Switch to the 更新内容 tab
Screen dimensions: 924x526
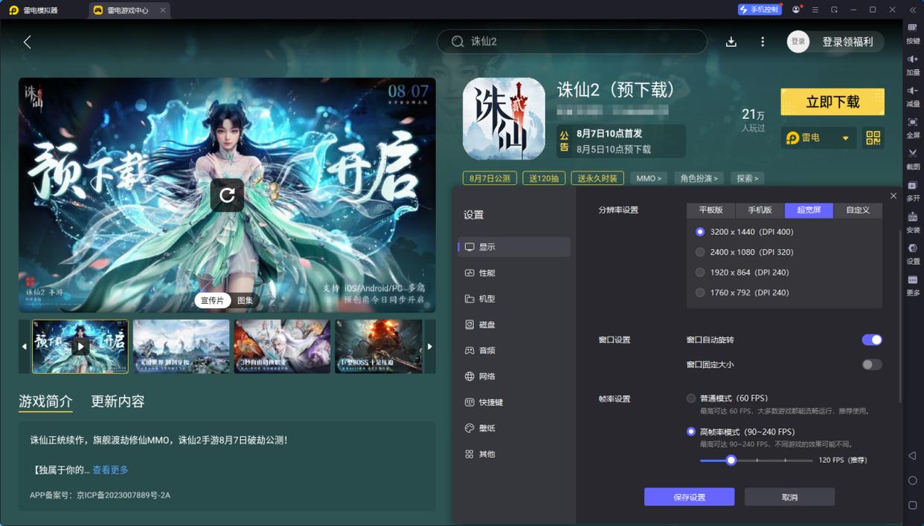[118, 401]
